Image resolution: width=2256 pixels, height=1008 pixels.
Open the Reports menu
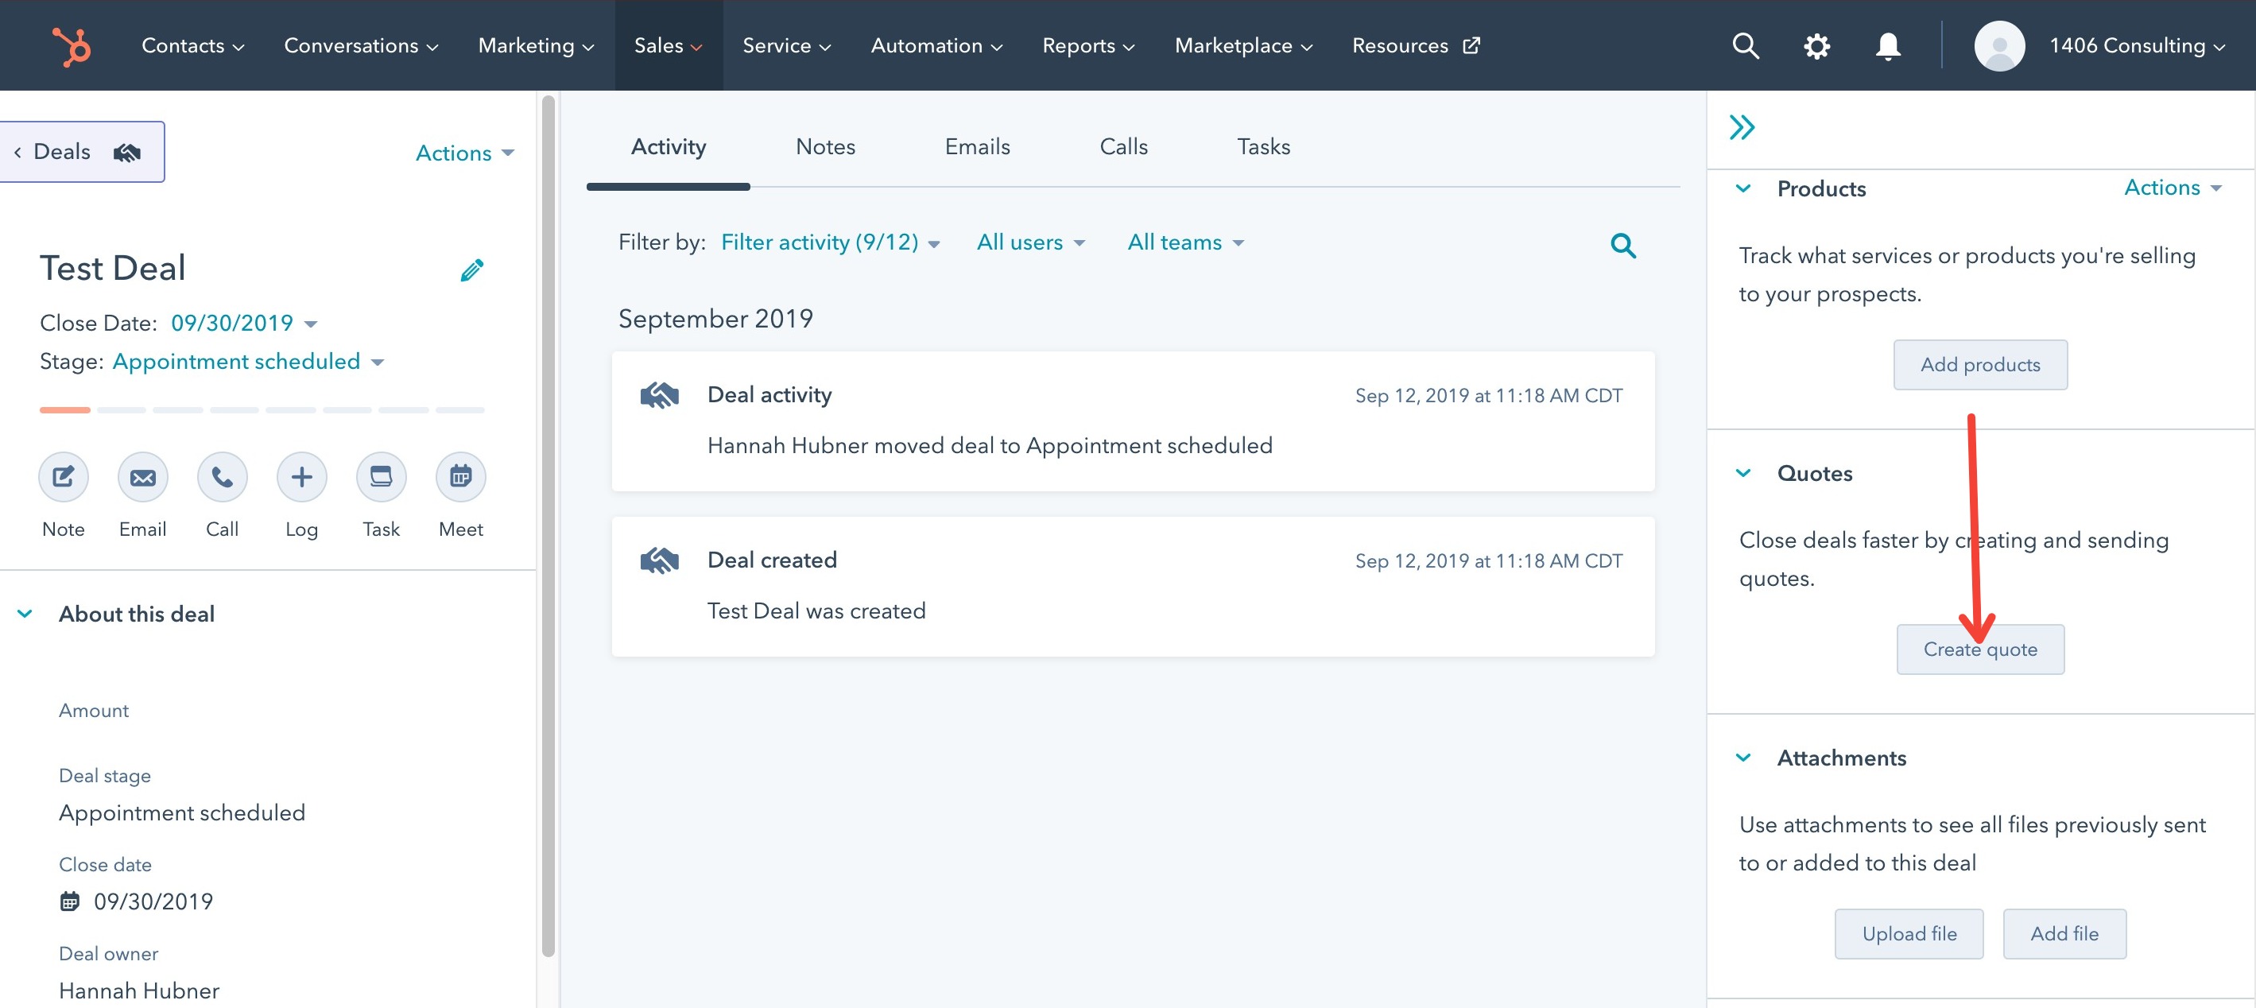[1087, 45]
